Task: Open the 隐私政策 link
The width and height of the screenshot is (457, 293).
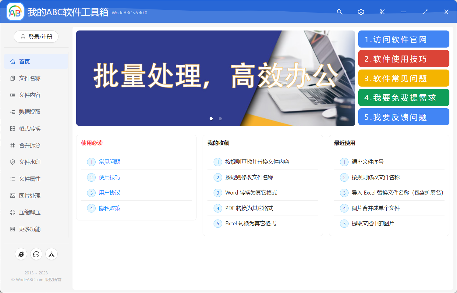Action: coord(109,208)
